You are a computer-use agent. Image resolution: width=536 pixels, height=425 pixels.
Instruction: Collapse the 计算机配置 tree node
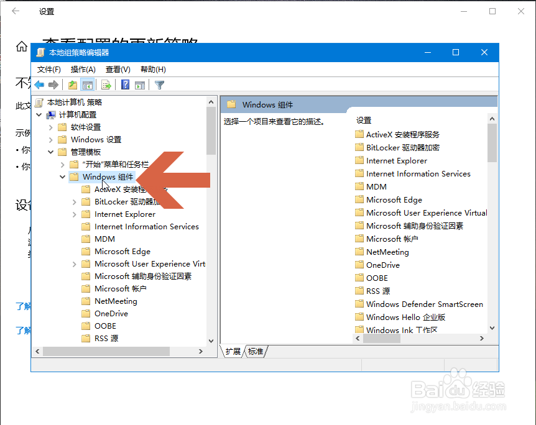click(x=39, y=115)
